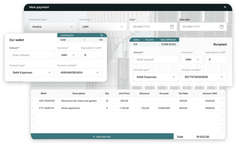Close the New payment dialog
The height and width of the screenshot is (145, 237).
(225, 7)
